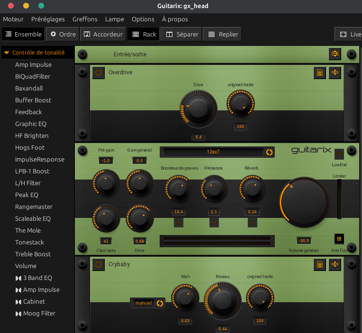
Task: Click the Live button
Action: tap(349, 34)
